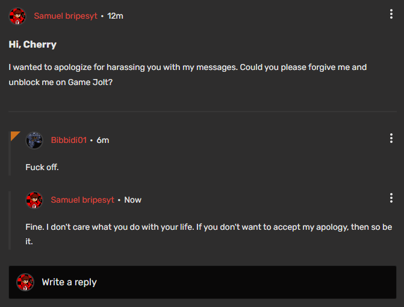
Task: Click the apology message body text
Action: pyautogui.click(x=187, y=75)
